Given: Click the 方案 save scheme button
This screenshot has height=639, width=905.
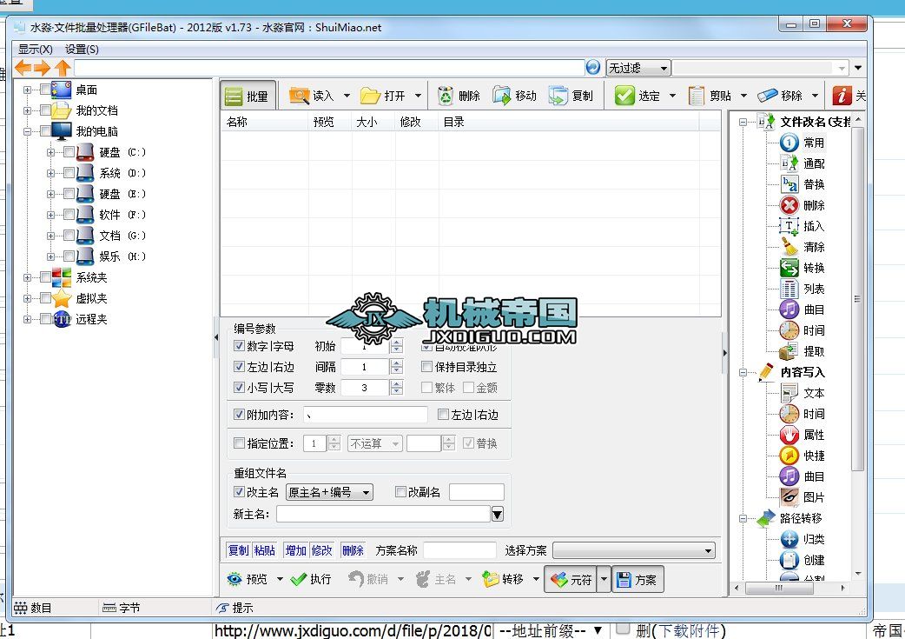Looking at the screenshot, I should point(637,580).
